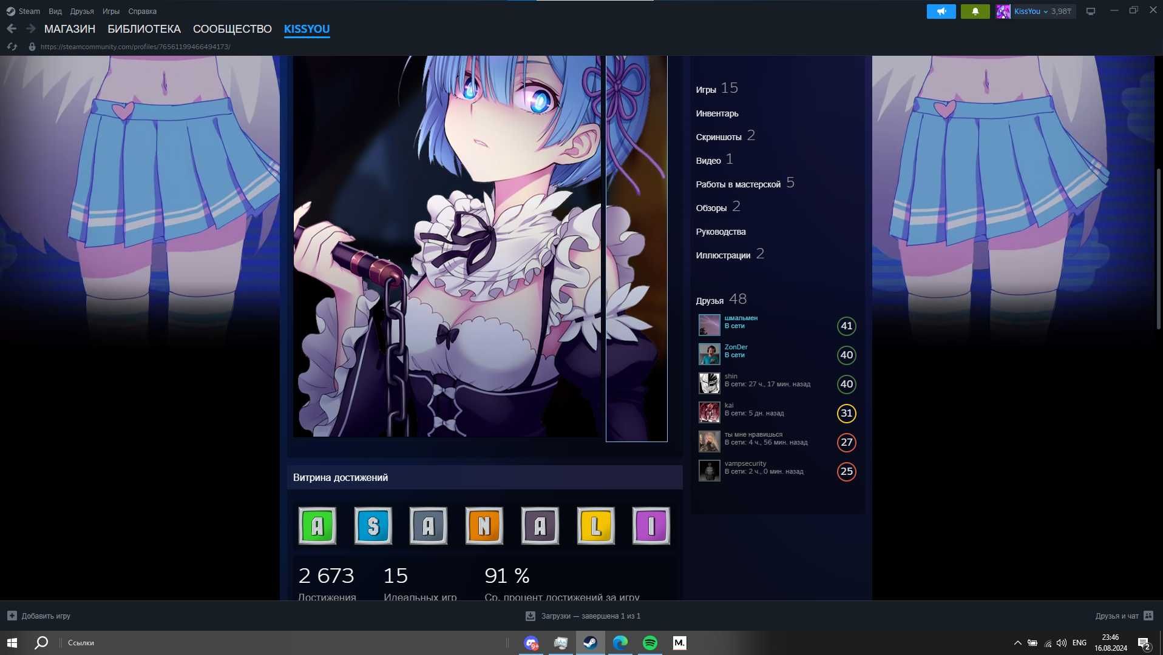Viewport: 1163px width, 655px height.
Task: Open the Вид menu
Action: 55,12
